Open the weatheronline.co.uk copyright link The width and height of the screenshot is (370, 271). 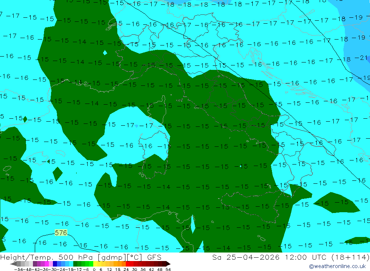[337, 266]
